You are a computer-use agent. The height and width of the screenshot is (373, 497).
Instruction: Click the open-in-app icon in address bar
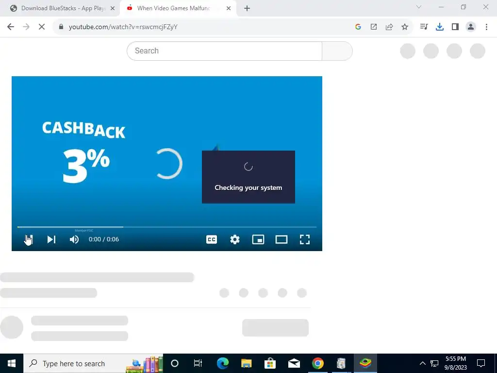point(374,27)
